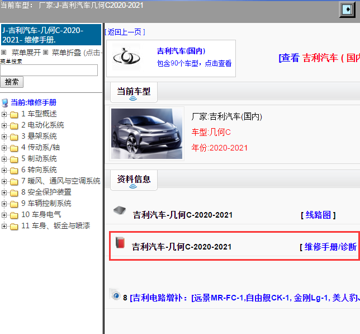Click the 当前:维修手册 tree root

(34, 102)
